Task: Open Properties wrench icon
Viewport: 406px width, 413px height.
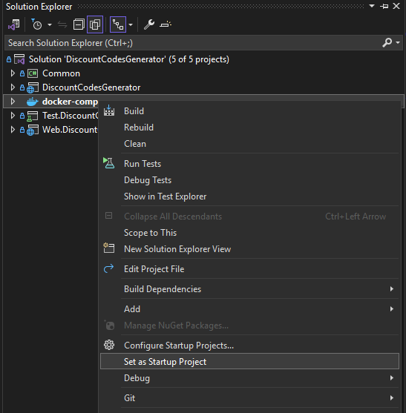Action: [149, 24]
